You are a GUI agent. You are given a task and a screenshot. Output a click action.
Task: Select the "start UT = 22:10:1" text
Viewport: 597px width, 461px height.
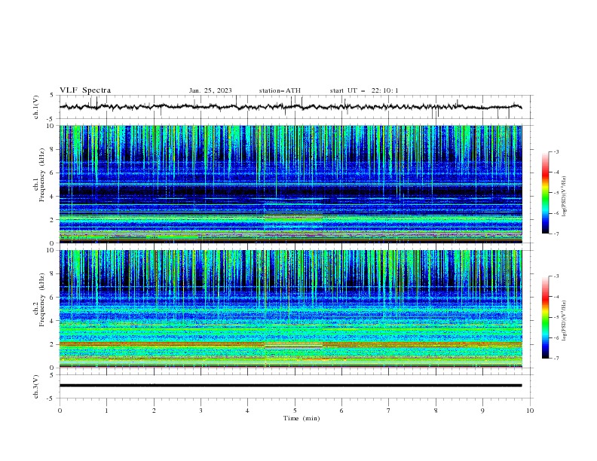click(x=363, y=90)
